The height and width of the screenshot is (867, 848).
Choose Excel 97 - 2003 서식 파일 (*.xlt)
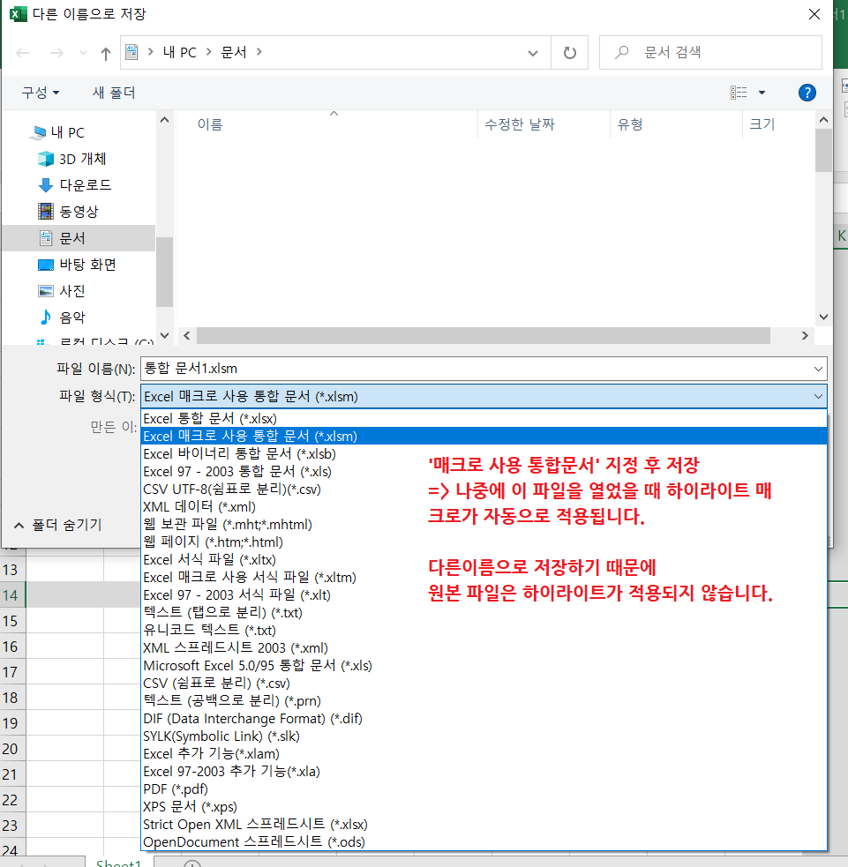coord(484,595)
